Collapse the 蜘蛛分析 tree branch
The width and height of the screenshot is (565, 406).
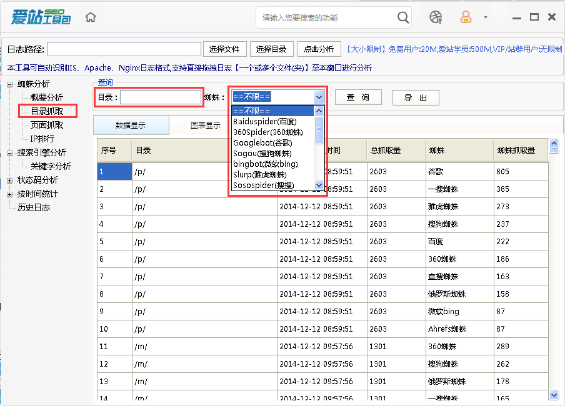(x=10, y=84)
